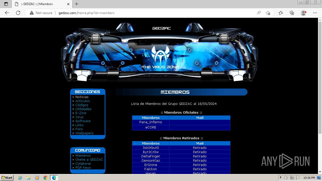Click the page scrollbar up arrow
The image size is (322, 181).
coord(320,20)
